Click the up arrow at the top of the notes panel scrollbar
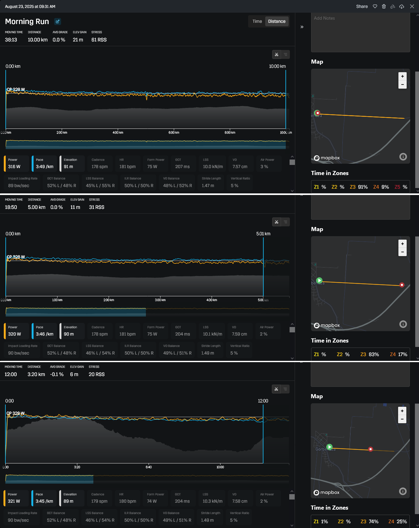The image size is (419, 528). coord(417,15)
